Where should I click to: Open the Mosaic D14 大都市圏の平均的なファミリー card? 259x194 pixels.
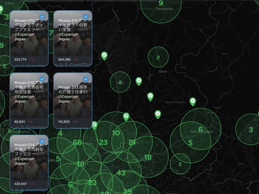click(29, 163)
